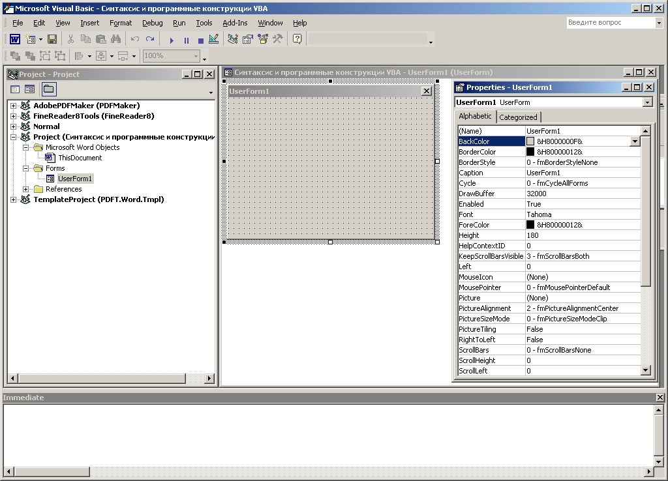Open the 100% zoom combo box
The width and height of the screenshot is (668, 481).
(x=172, y=56)
